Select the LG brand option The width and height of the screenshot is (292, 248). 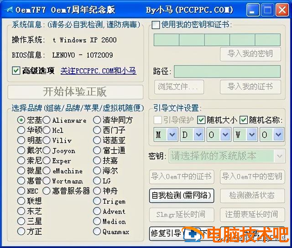[x=97, y=180]
